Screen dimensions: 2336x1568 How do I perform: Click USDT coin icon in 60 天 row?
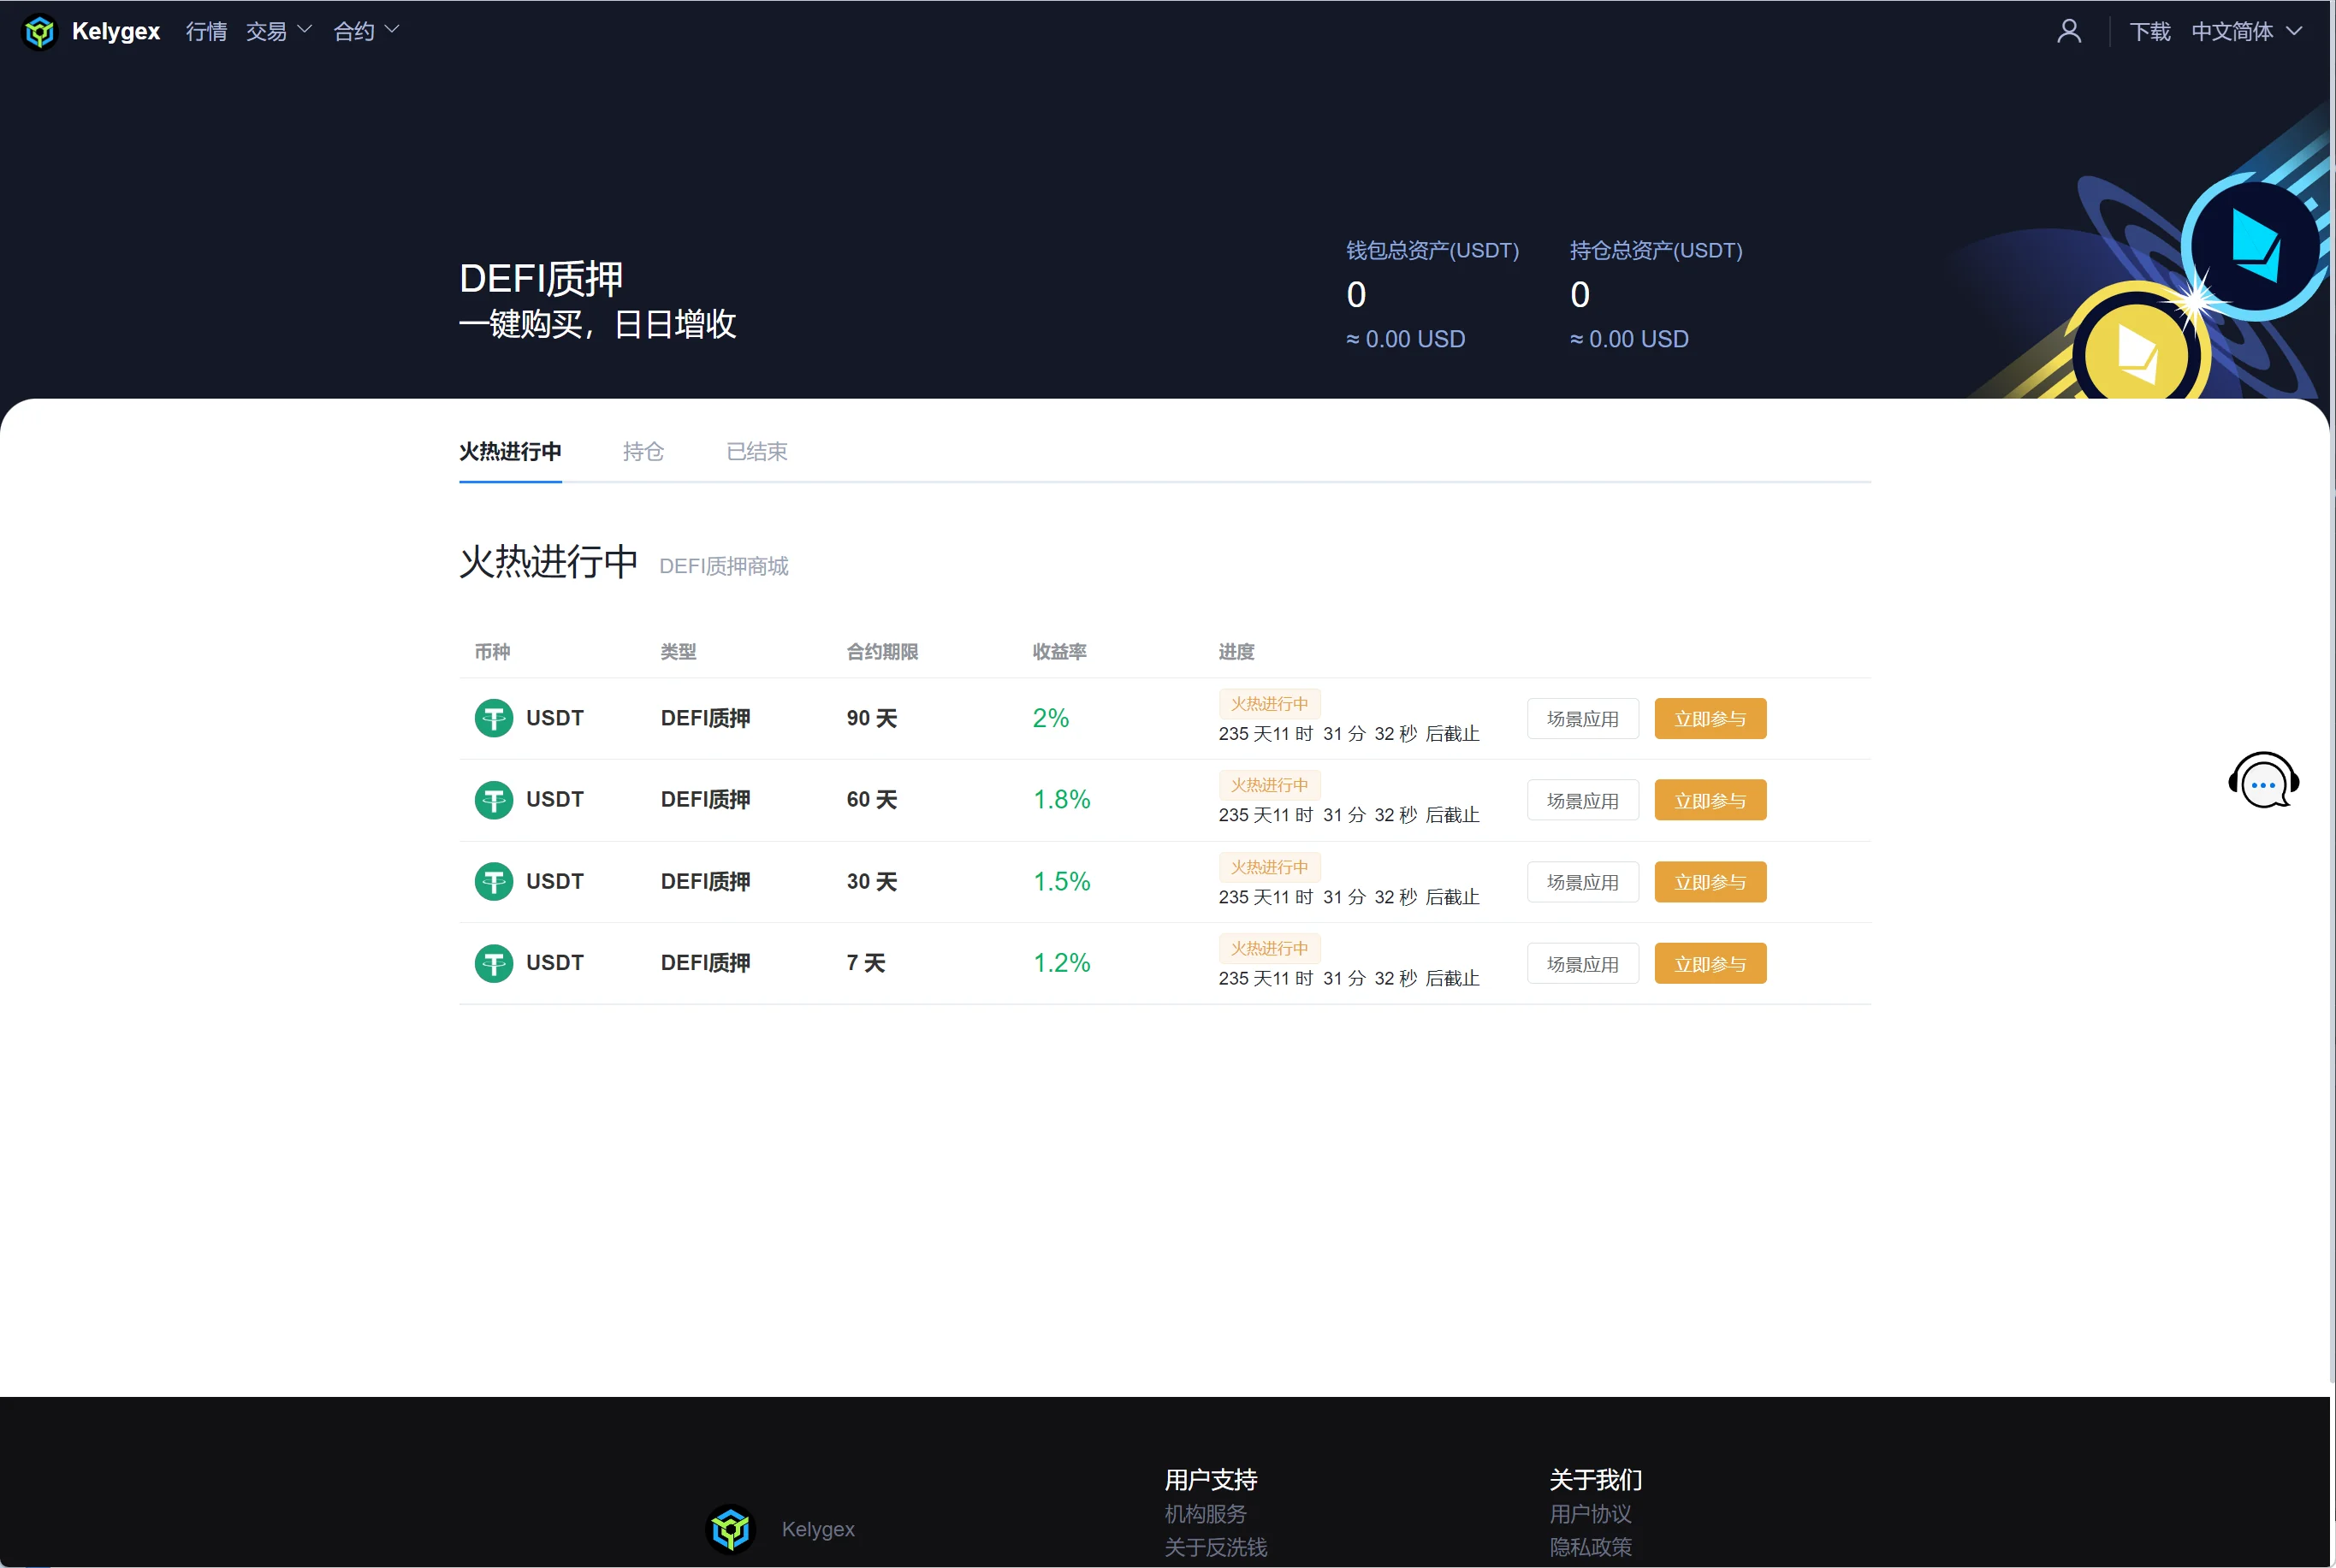pyautogui.click(x=493, y=800)
